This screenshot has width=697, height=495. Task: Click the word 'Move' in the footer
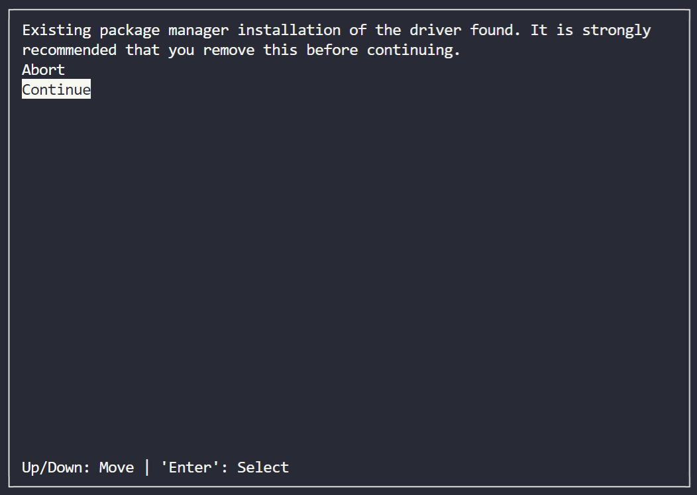point(117,467)
